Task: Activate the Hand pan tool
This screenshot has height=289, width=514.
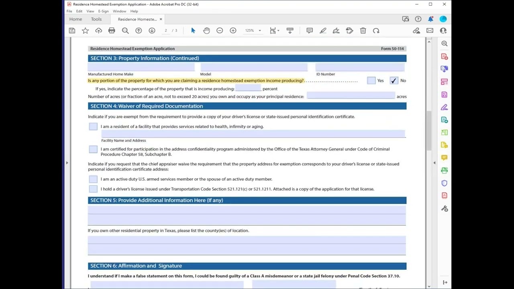Action: point(206,31)
